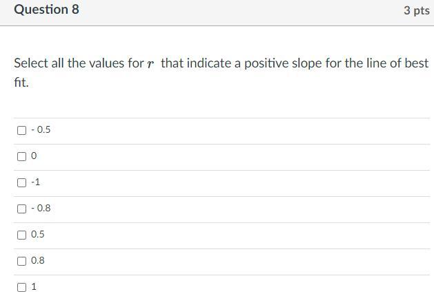This screenshot has height=296, width=434.
Task: Click the '0.5' option label text
Action: [38, 235]
